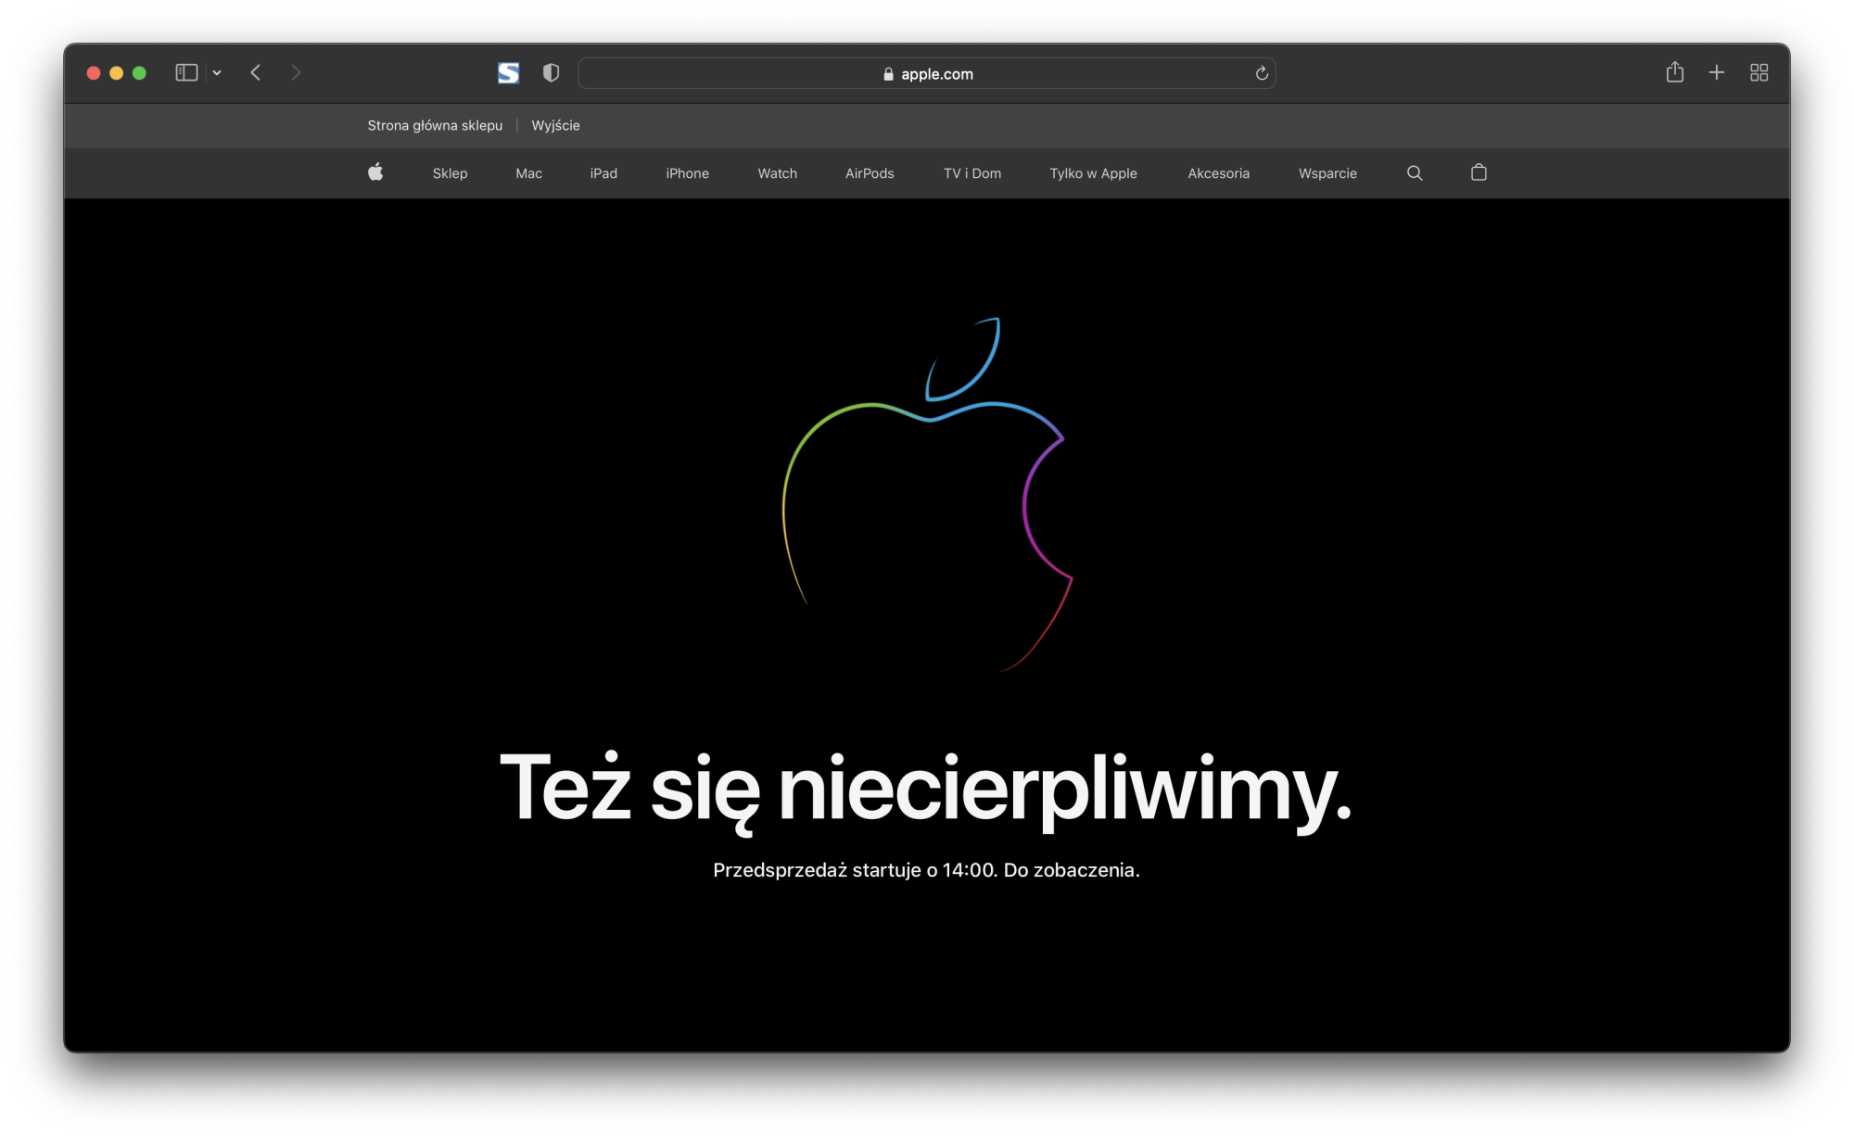The height and width of the screenshot is (1137, 1854).
Task: Expand the sidebar dropdown chevron
Action: [x=217, y=72]
